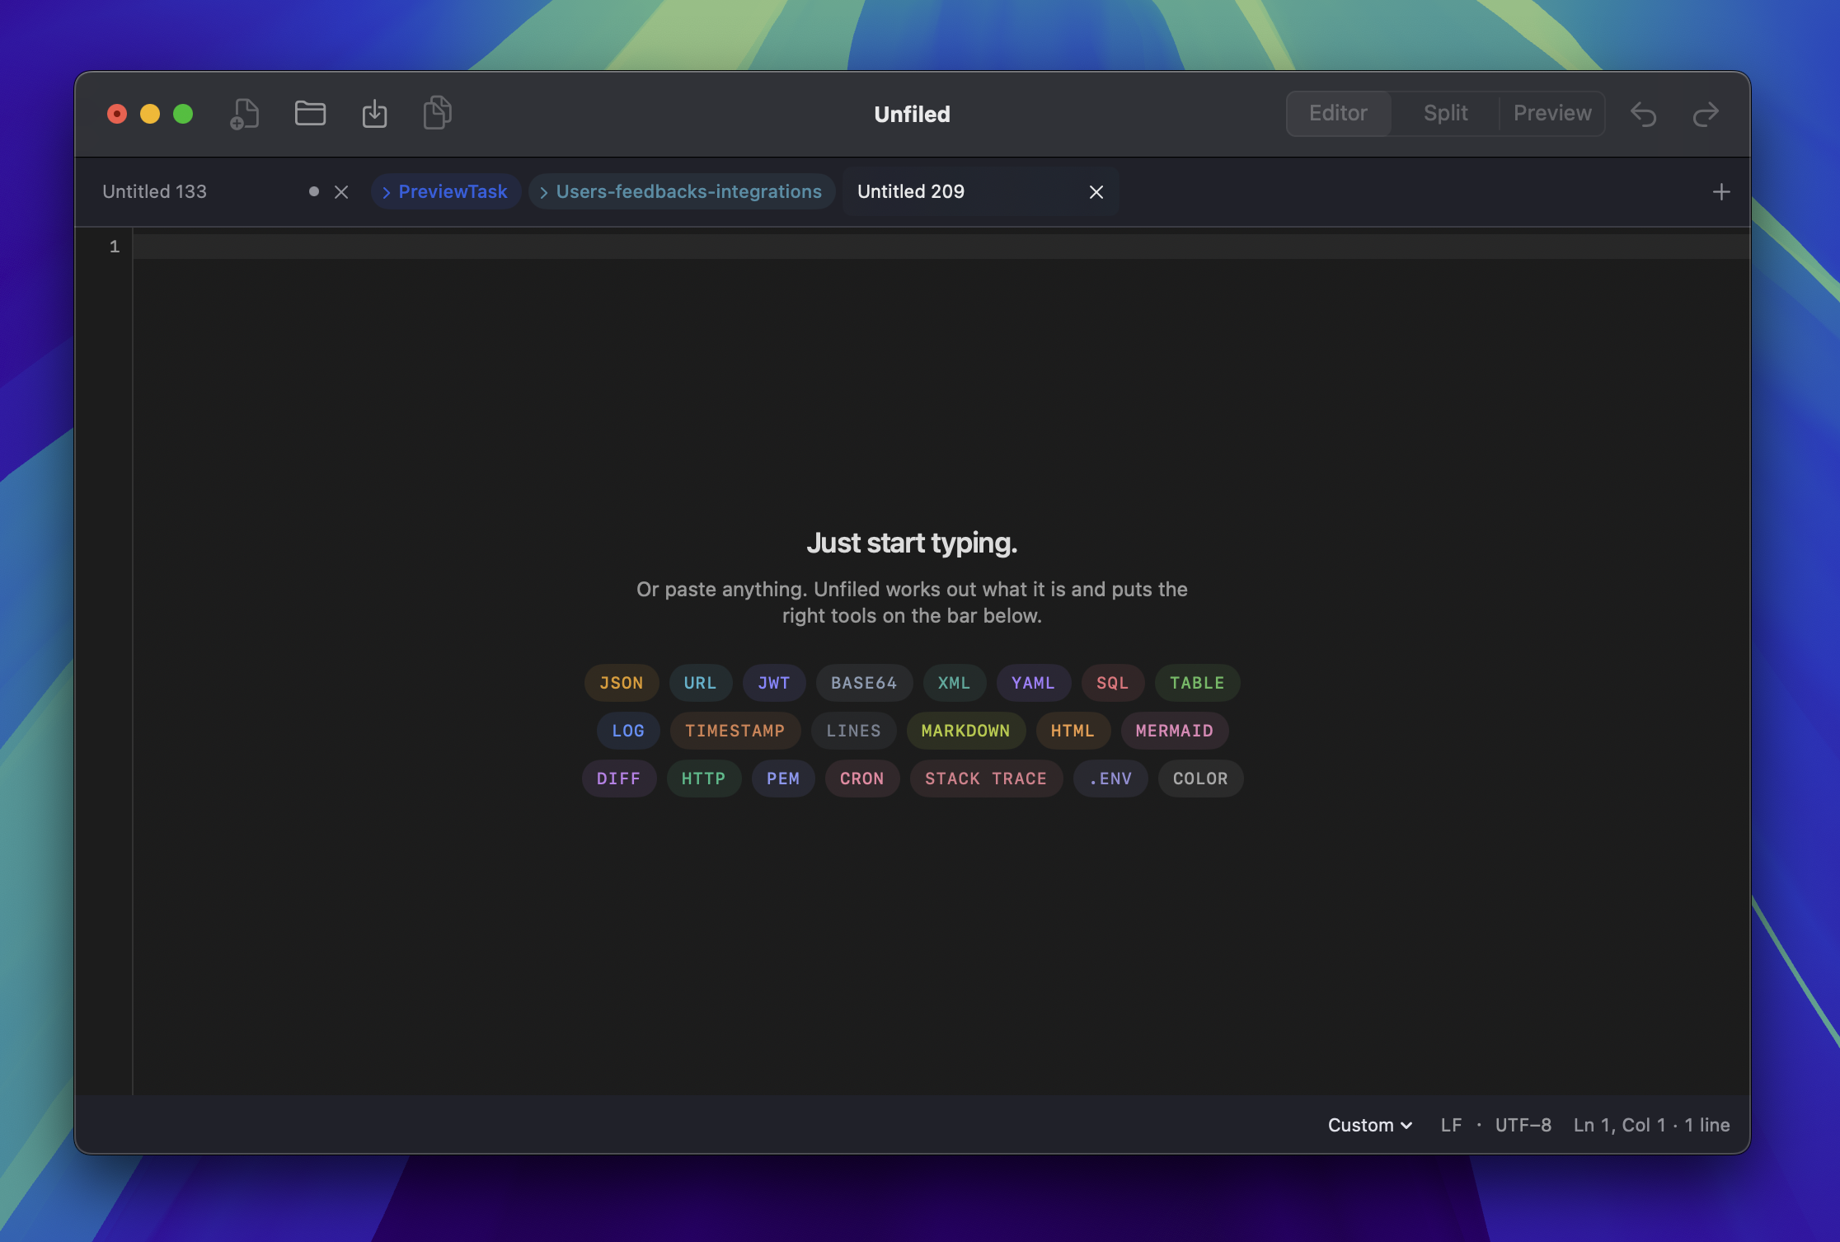This screenshot has width=1840, height=1242.
Task: Expand the Users-feedbacks-integrations tab group
Action: point(681,191)
